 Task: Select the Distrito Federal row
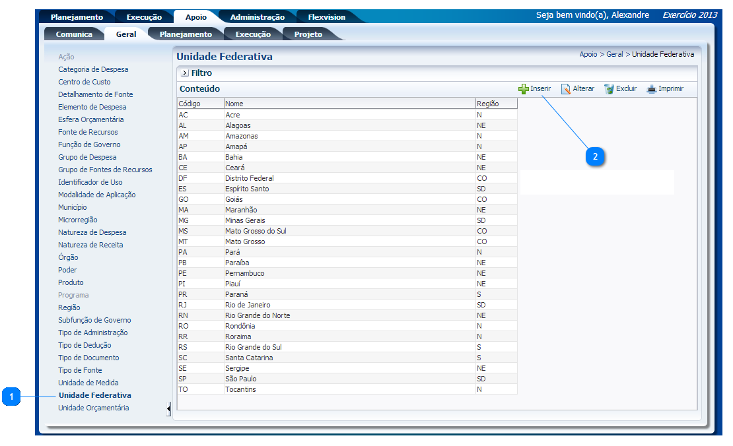pos(249,178)
